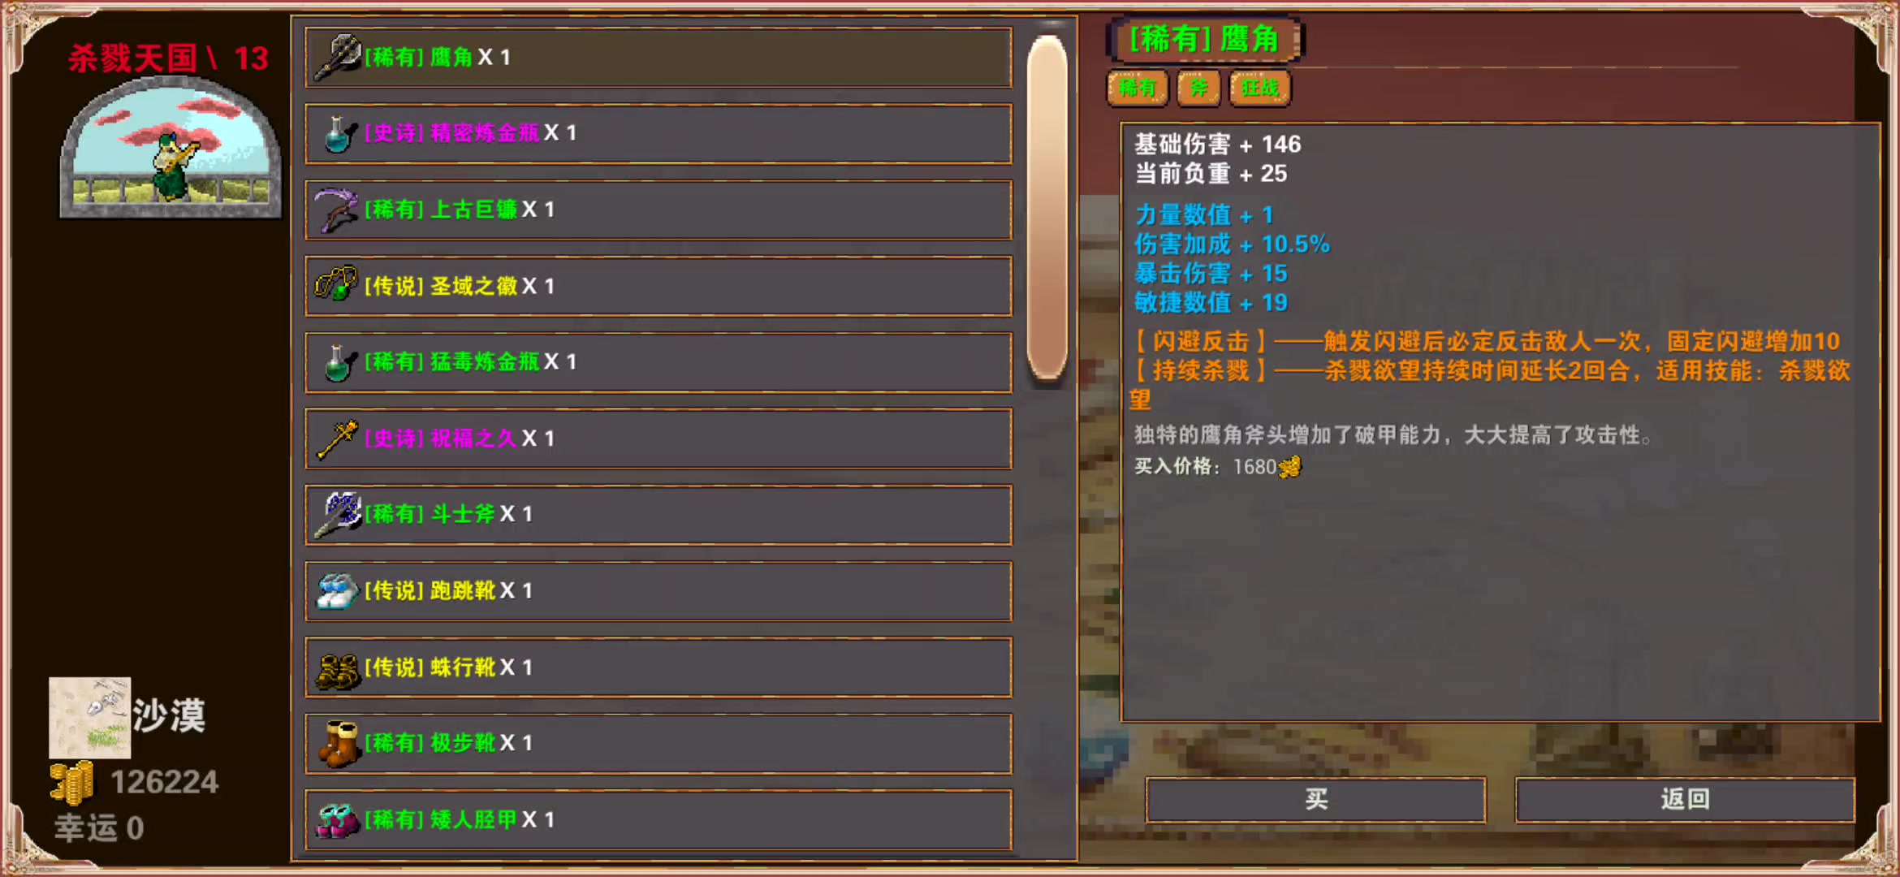Click the item list scrollbar handle
Viewport: 1900px width, 877px height.
(x=1047, y=208)
